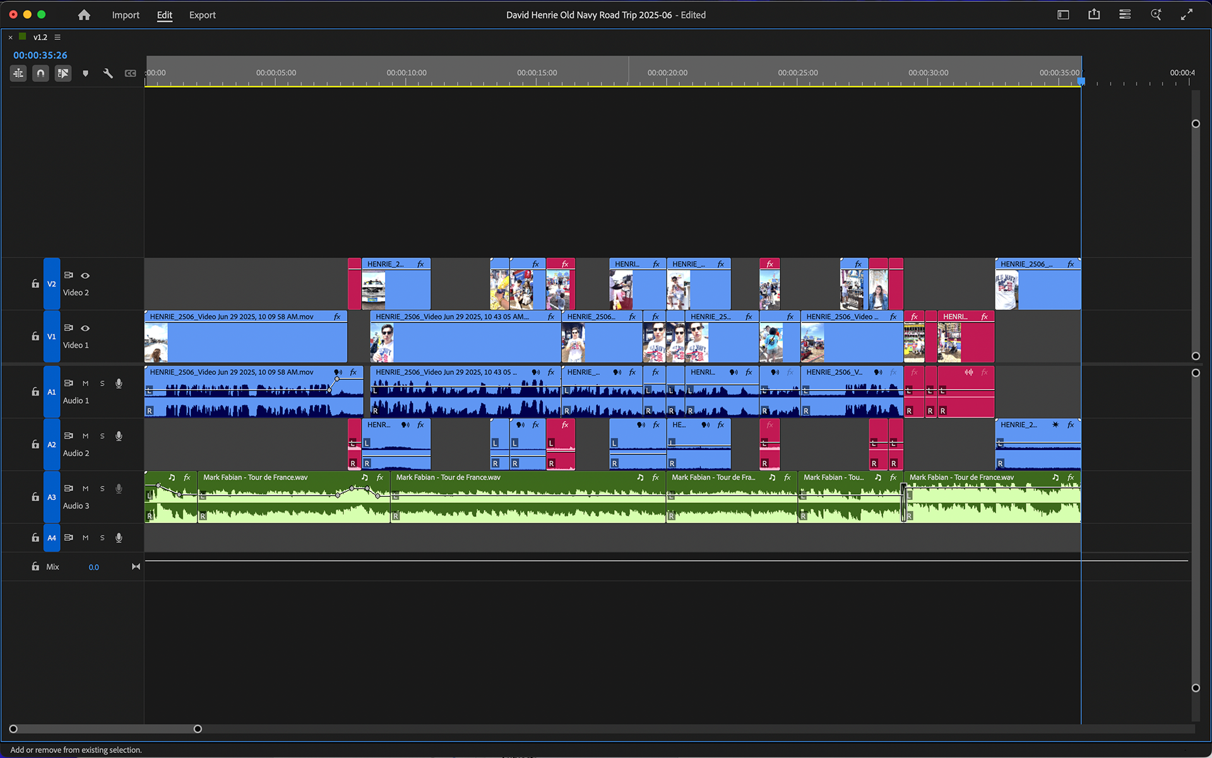Mute the Audio 1 track
Screen dimensions: 1212x758
coord(85,384)
